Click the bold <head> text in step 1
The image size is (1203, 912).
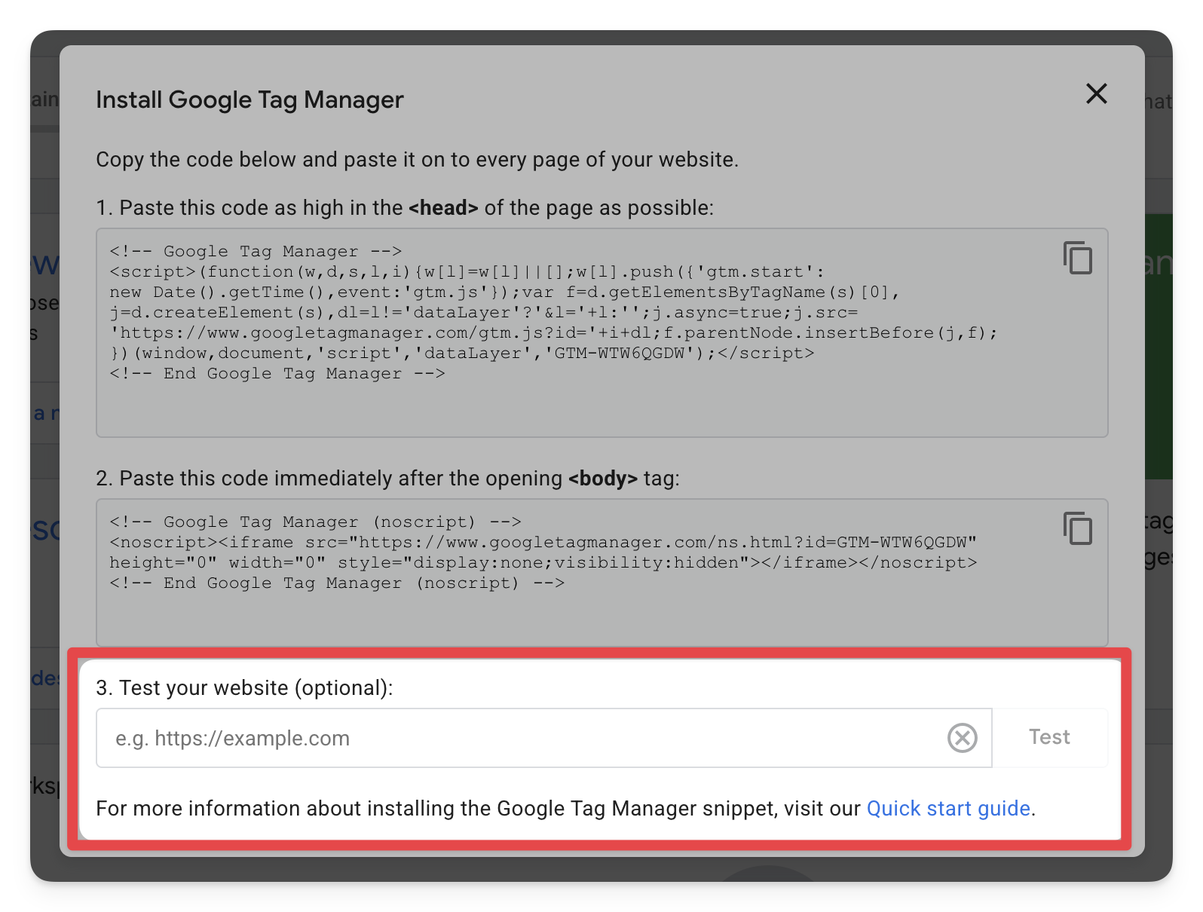pos(443,208)
